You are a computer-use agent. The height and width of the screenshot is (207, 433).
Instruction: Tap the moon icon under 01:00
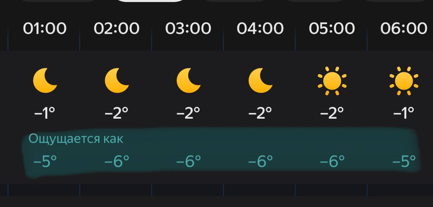[45, 81]
